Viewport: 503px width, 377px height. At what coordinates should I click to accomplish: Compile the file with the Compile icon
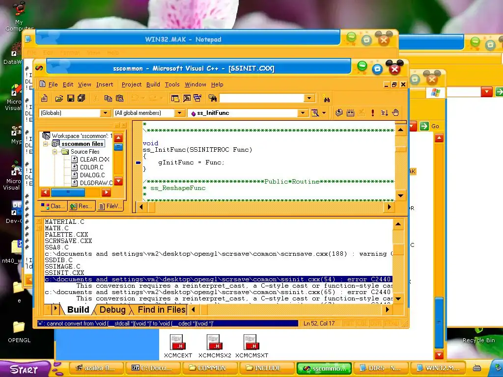339,112
